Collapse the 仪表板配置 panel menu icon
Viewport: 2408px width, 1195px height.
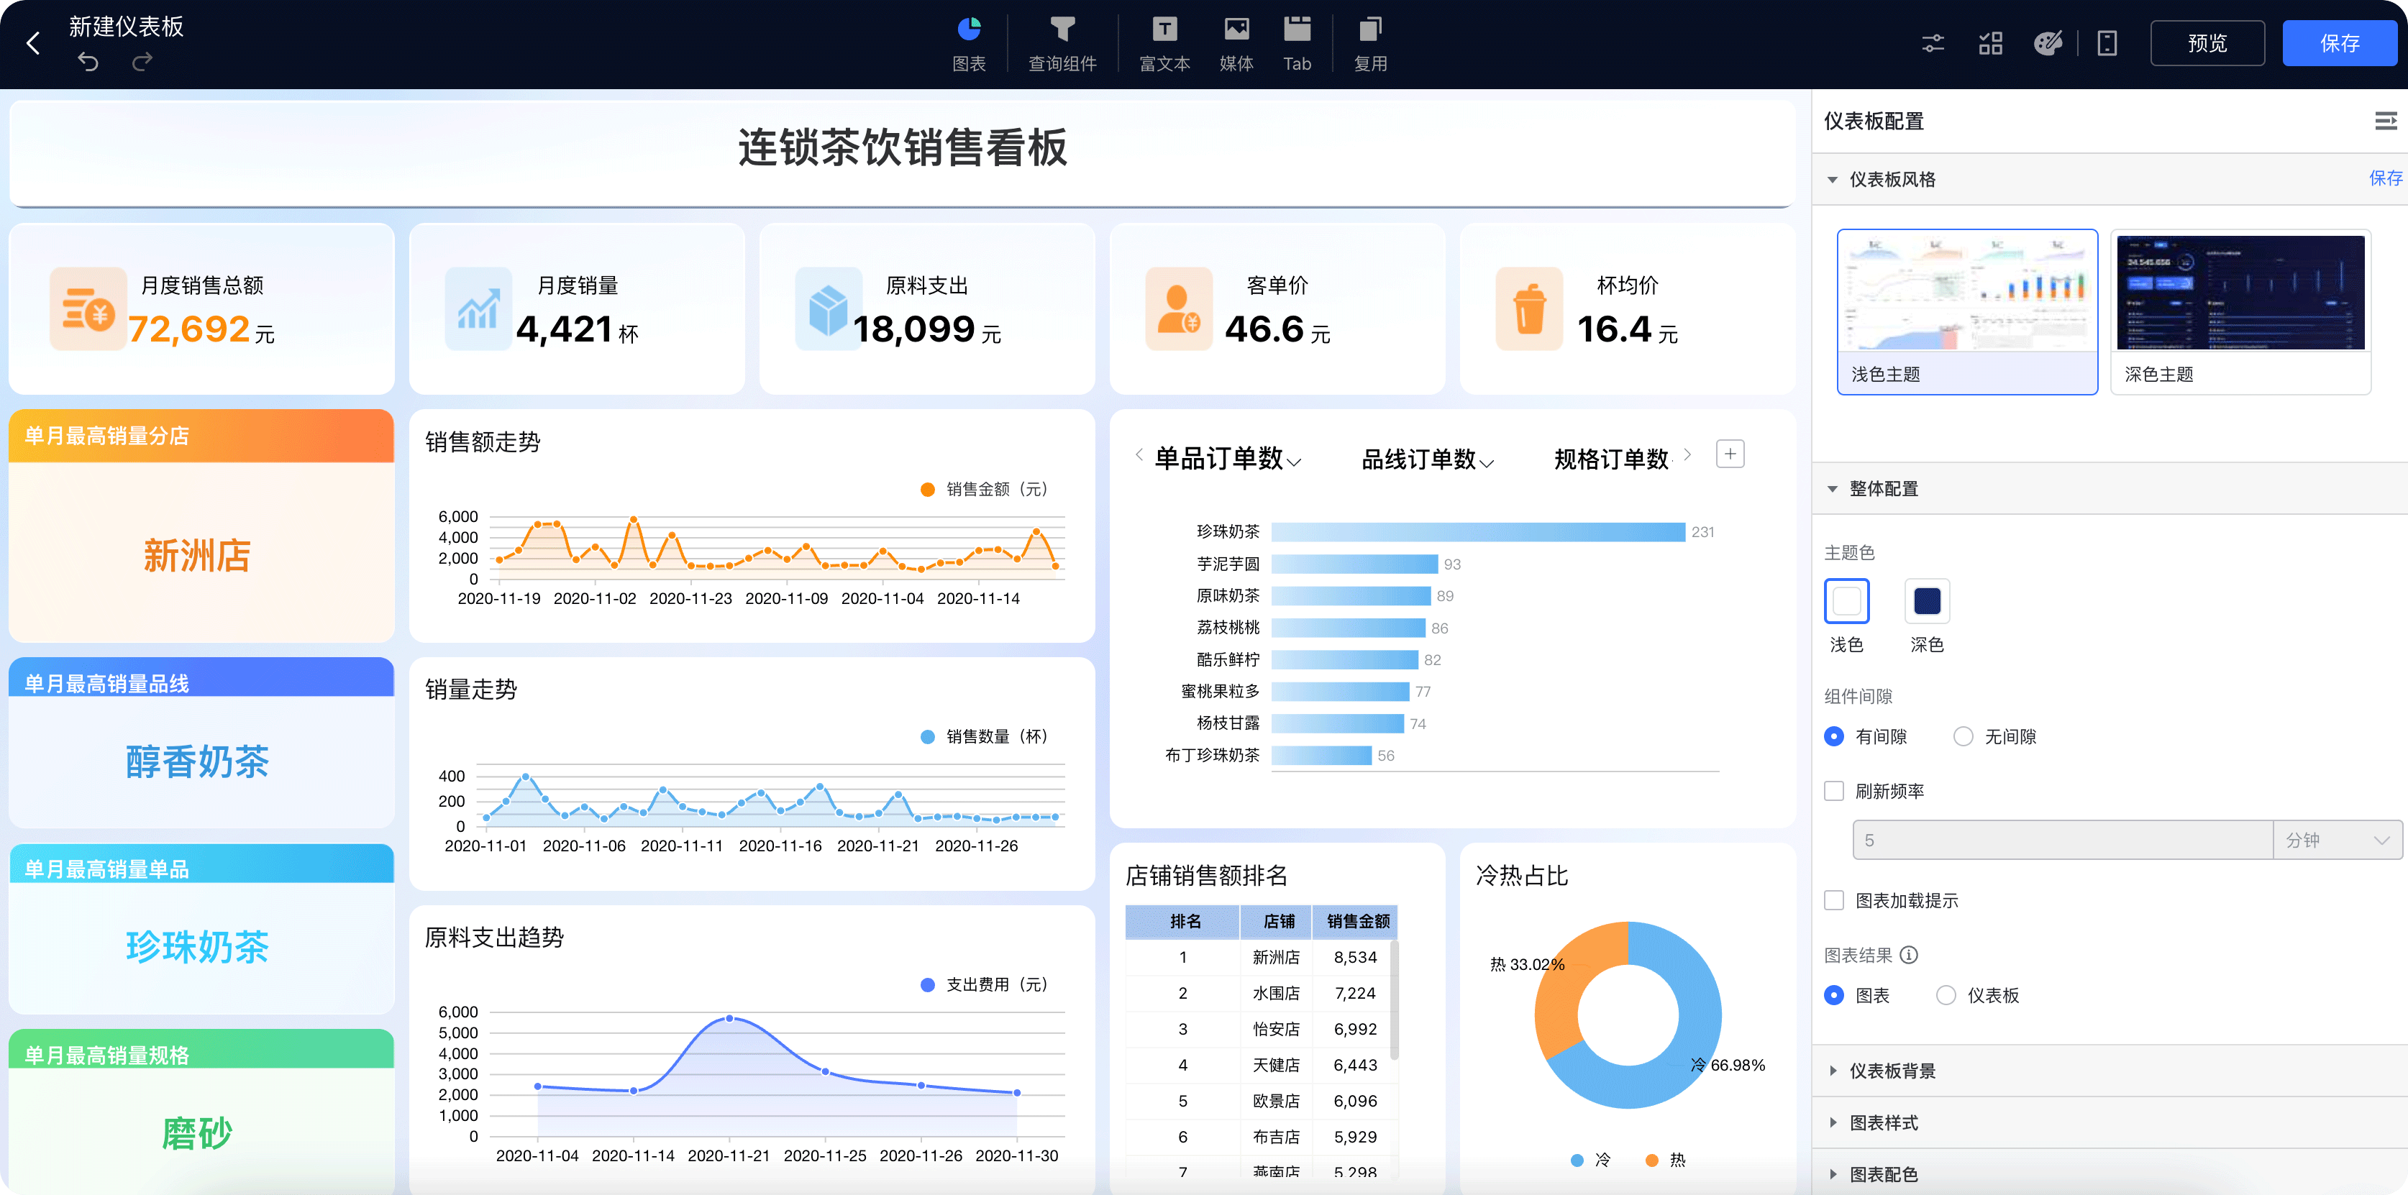pos(2385,121)
